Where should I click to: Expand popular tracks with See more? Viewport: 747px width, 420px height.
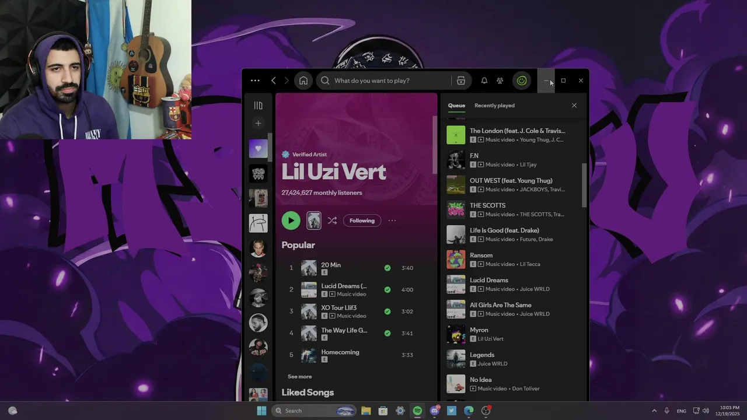point(299,376)
